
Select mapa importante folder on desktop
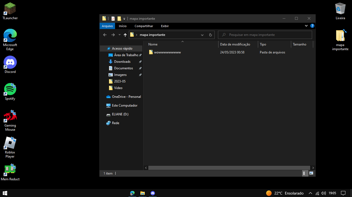coord(340,40)
